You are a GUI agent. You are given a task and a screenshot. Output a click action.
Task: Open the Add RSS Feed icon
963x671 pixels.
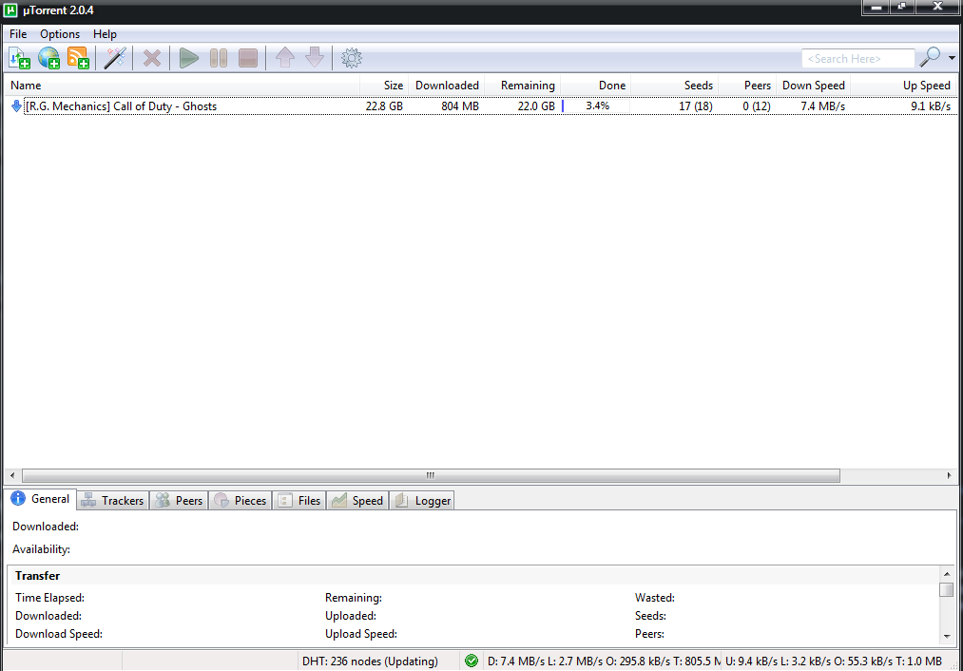[x=79, y=58]
